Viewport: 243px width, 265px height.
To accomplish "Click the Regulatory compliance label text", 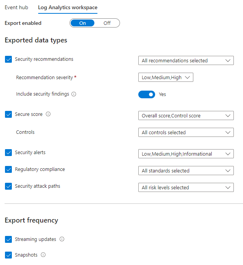I will point(40,169).
